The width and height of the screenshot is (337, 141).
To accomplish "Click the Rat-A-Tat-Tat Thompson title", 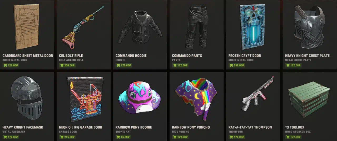I will pyautogui.click(x=250, y=127).
